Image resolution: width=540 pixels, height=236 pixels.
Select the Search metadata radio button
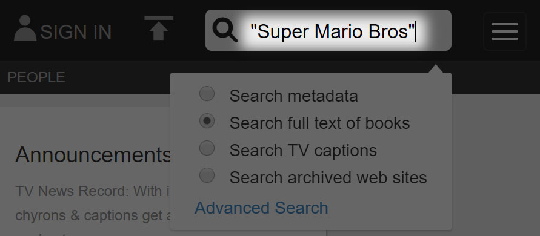tap(207, 94)
